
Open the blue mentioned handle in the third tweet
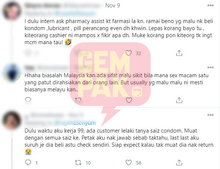75,123
